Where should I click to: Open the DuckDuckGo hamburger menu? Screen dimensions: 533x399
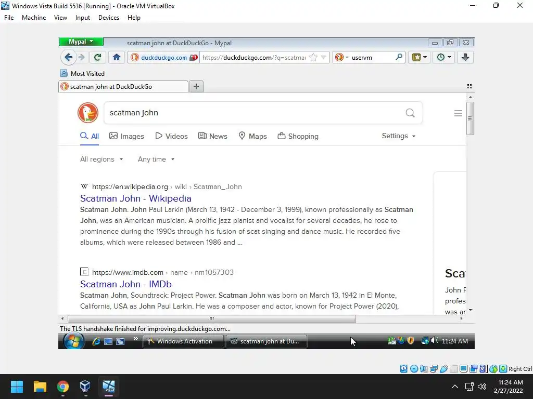coord(458,113)
